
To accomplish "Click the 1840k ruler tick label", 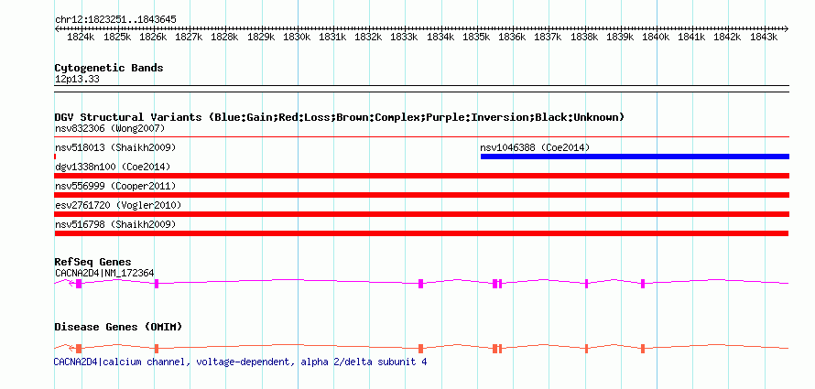I will [x=655, y=37].
